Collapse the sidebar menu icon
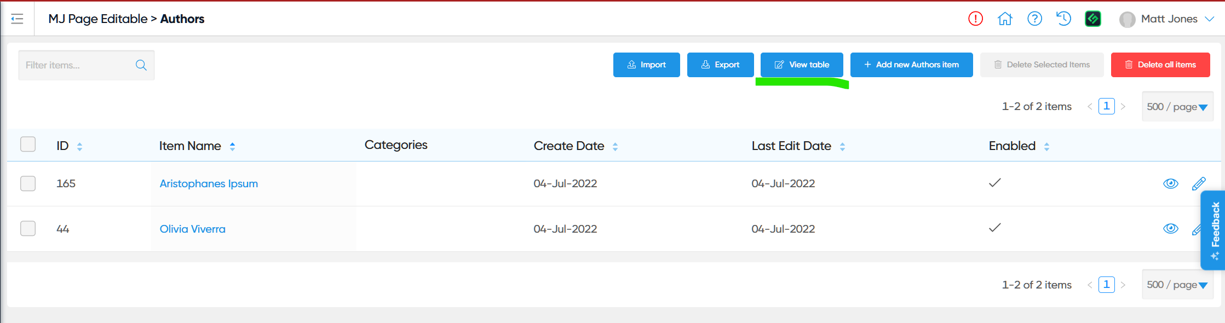Viewport: 1225px width, 323px height. pos(17,19)
